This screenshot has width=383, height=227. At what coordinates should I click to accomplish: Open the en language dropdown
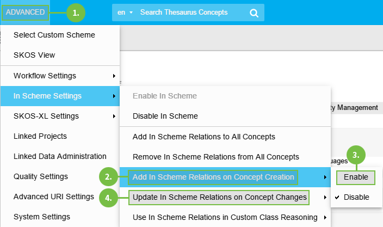click(x=126, y=13)
